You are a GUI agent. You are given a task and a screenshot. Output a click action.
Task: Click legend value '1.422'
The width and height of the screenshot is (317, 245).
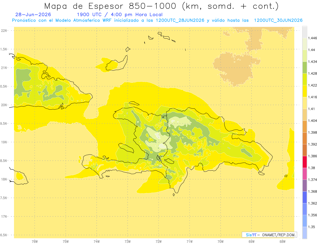313,85
